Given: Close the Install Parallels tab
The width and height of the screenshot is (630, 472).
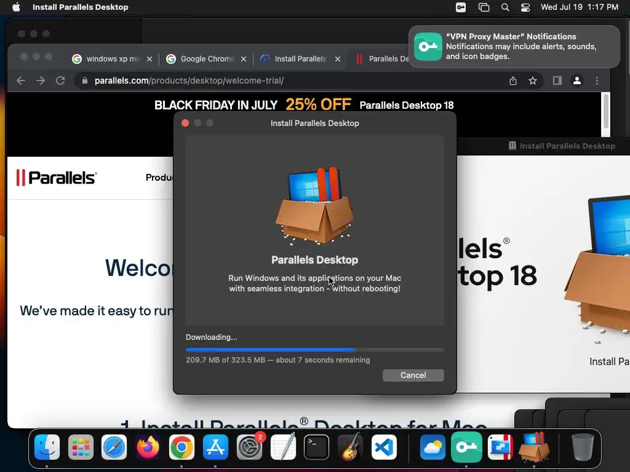Looking at the screenshot, I should click(338, 59).
